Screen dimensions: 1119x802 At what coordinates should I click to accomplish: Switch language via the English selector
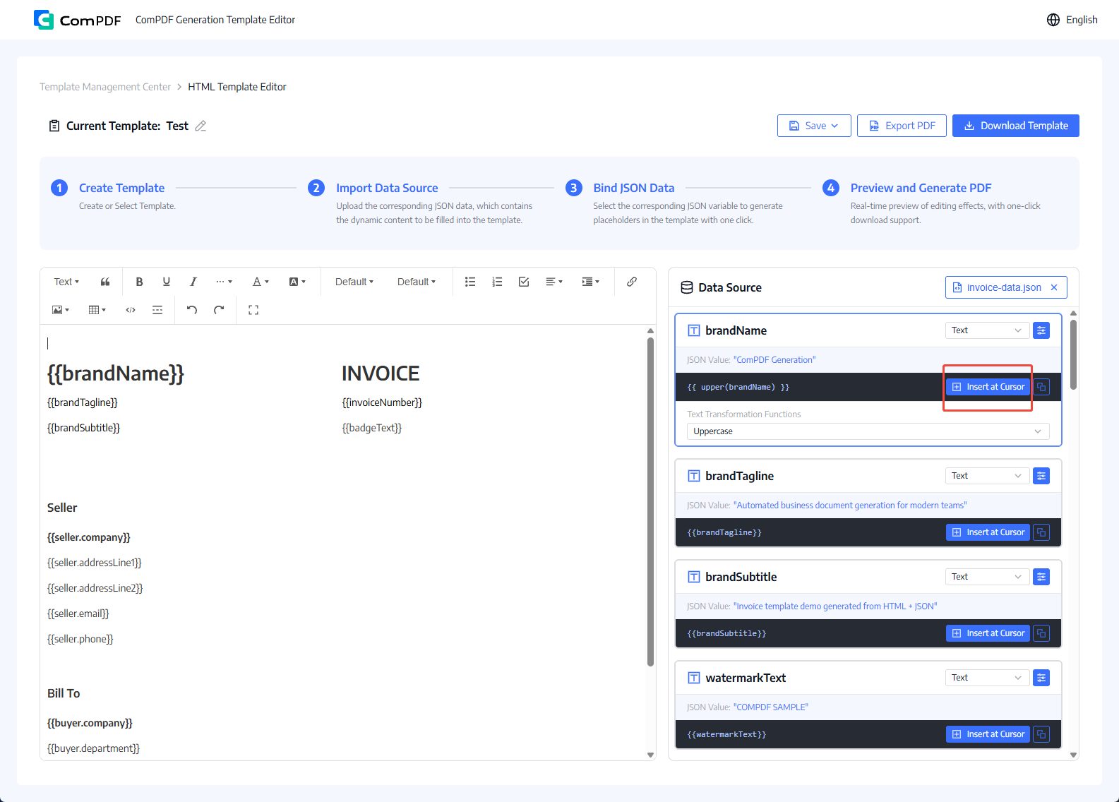(1072, 20)
